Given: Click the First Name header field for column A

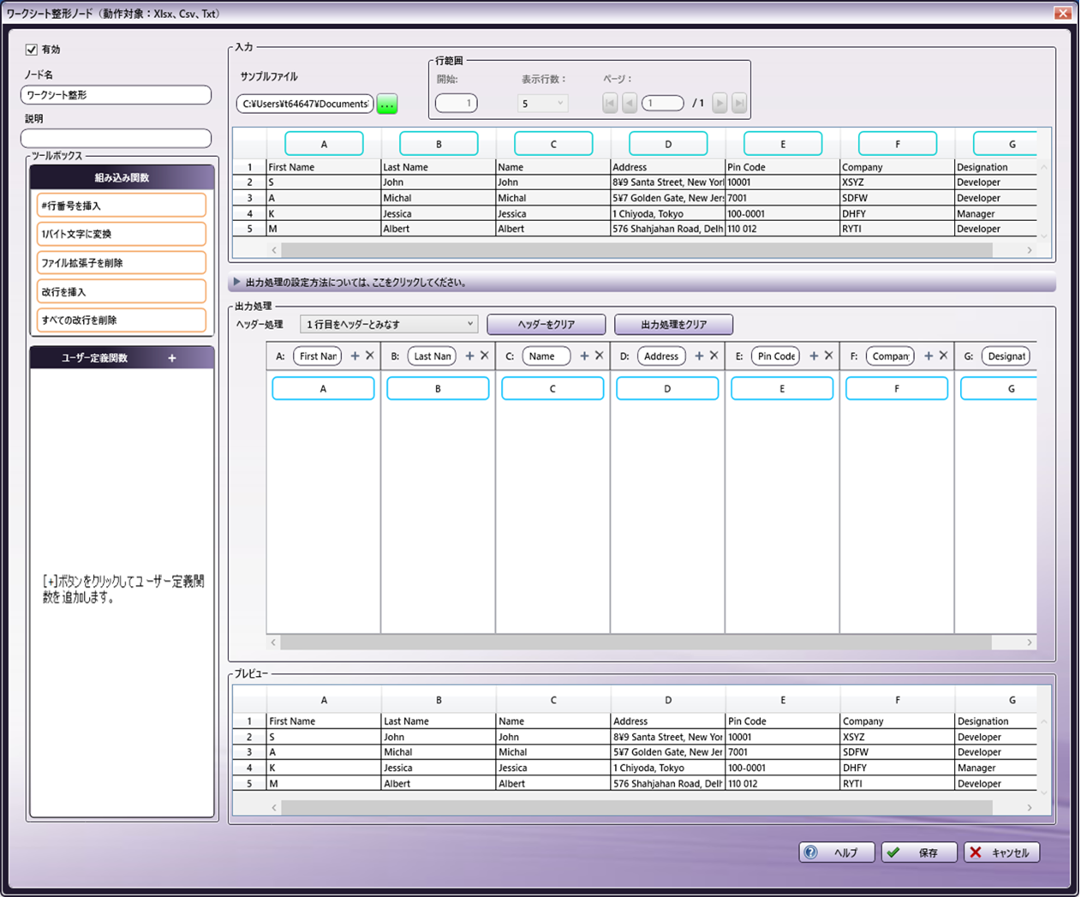Looking at the screenshot, I should pyautogui.click(x=318, y=356).
